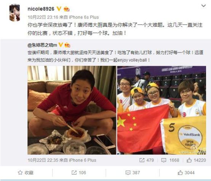Open original post timestamp 10月22日 22:35
The width and height of the screenshot is (211, 181).
point(43,160)
